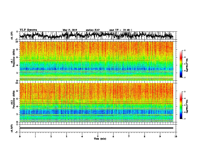Click the ch.1 spectrogram plot area
This screenshot has width=198, height=153.
click(x=96, y=61)
